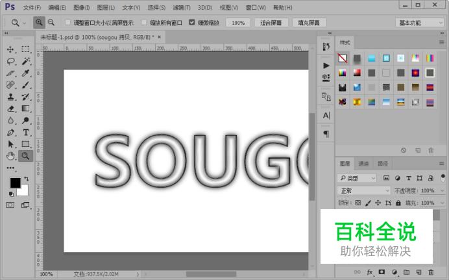Select the Horizontal Type tool
Viewport: 449px width, 280px height.
[x=25, y=133]
